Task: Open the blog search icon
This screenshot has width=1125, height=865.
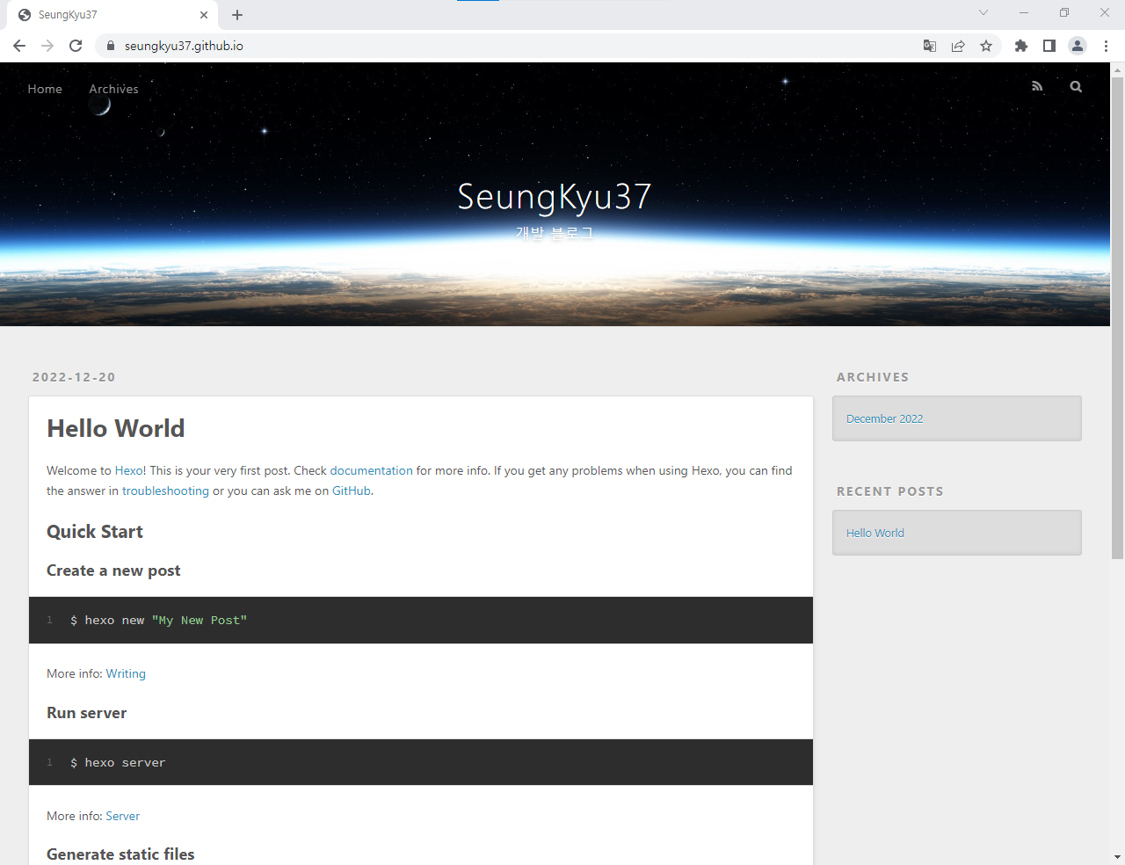Action: click(1076, 86)
